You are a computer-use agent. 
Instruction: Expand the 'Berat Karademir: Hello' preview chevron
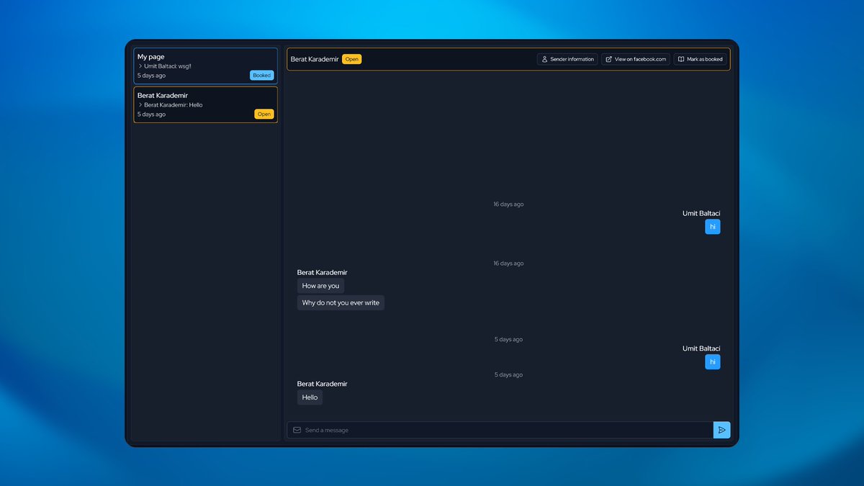pyautogui.click(x=140, y=104)
